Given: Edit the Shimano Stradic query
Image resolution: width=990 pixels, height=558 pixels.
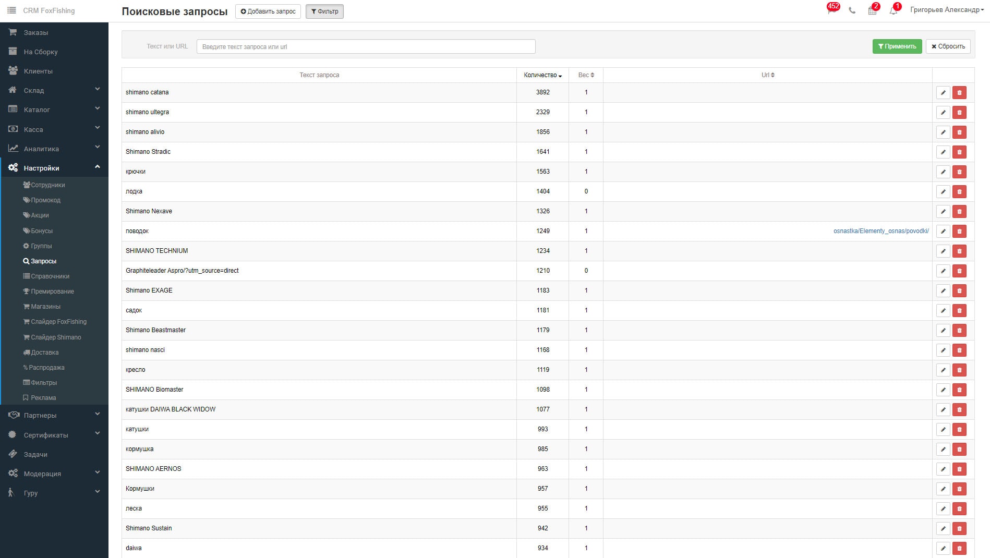Looking at the screenshot, I should click(943, 152).
